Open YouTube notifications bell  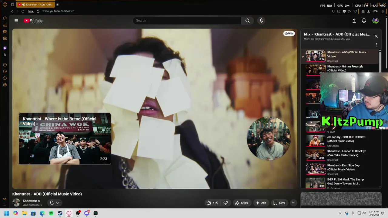tap(364, 21)
